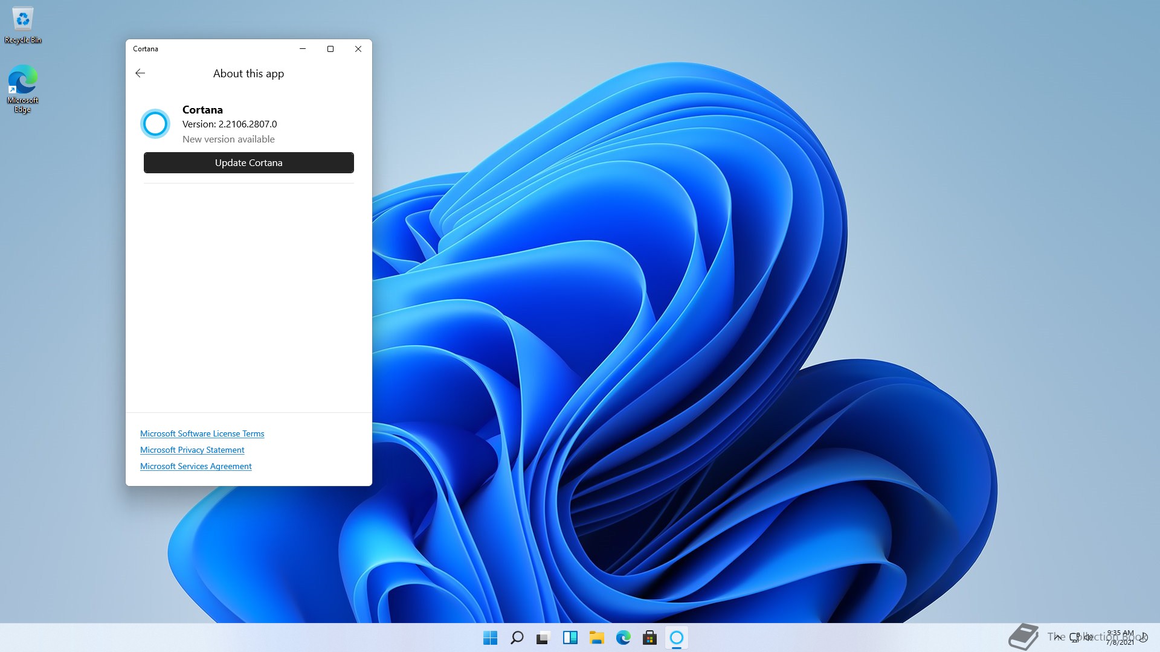
Task: Open the clock showing 9:35 AM
Action: [1120, 638]
